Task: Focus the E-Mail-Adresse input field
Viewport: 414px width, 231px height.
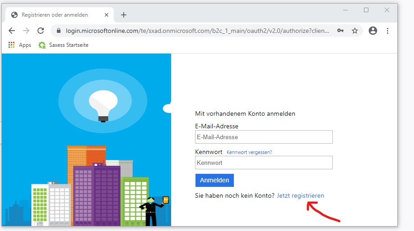Action: pyautogui.click(x=264, y=137)
